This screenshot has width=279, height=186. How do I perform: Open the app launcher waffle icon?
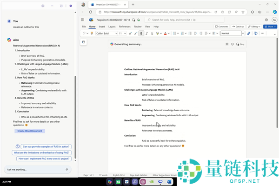tap(83, 20)
